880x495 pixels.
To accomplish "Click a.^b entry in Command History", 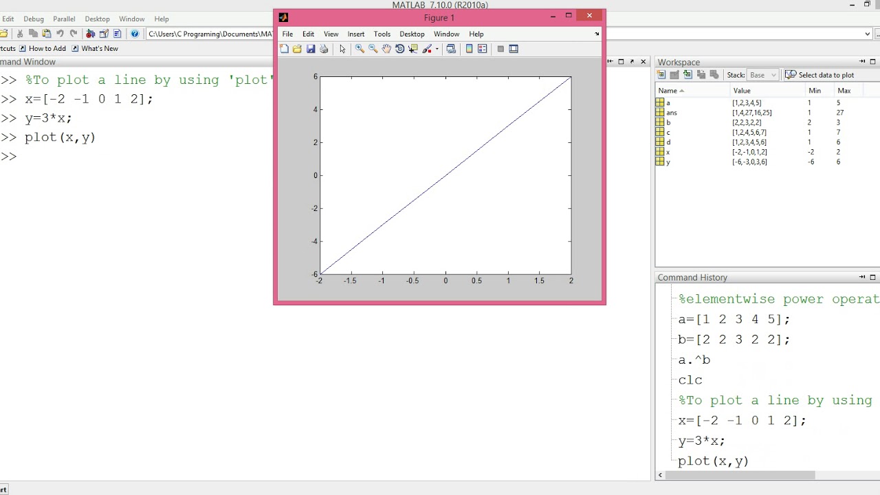I will (694, 360).
